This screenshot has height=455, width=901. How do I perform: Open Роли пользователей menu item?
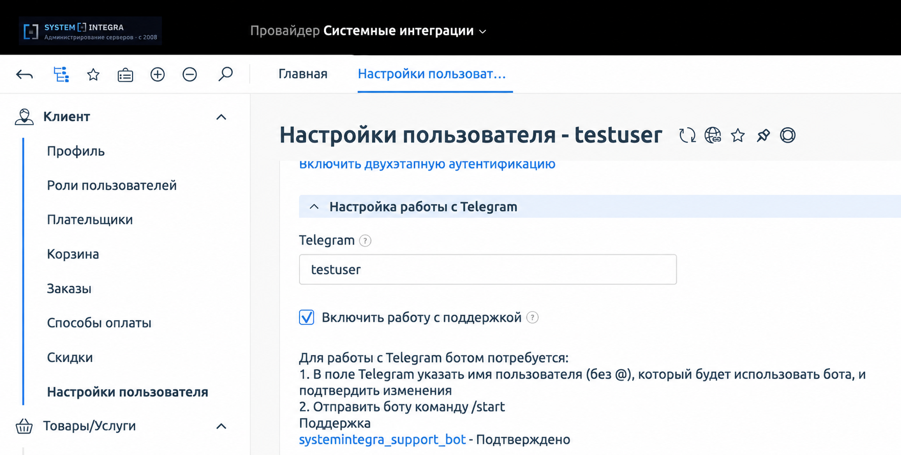point(112,185)
